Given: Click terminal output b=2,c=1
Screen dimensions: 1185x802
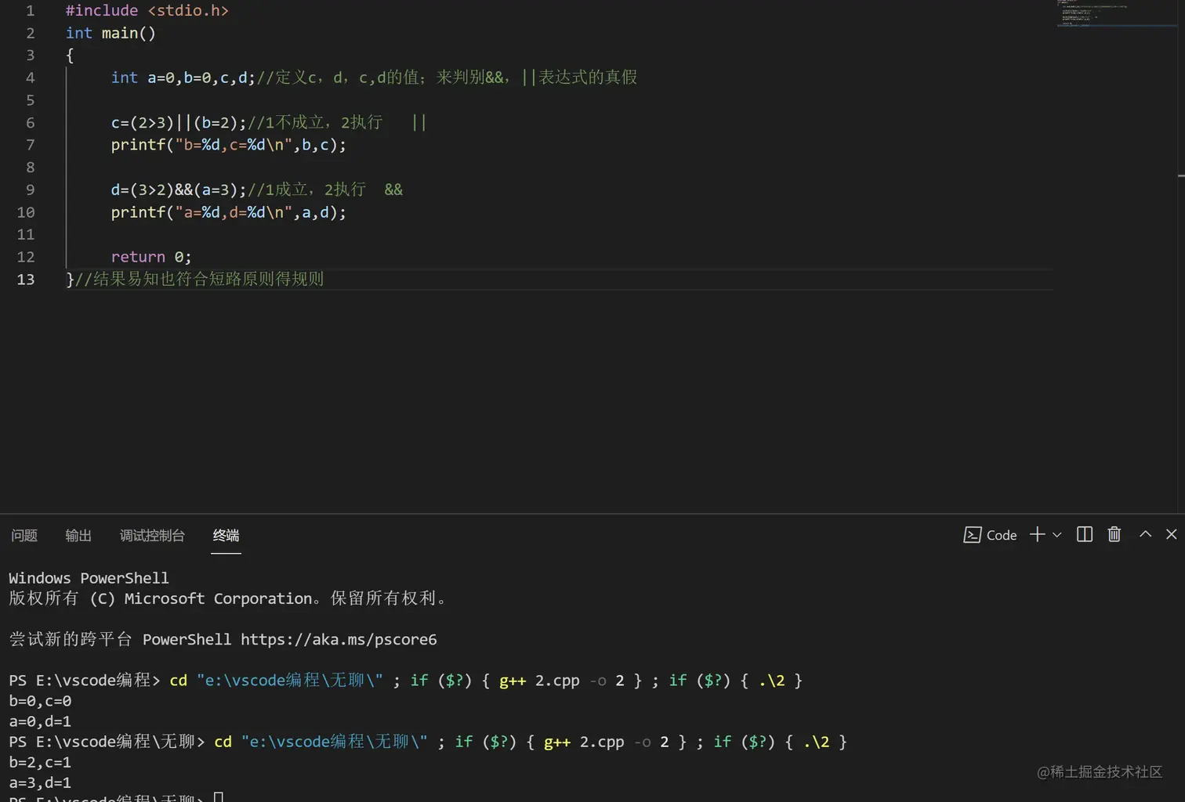Looking at the screenshot, I should click(40, 762).
